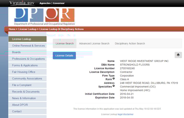
Task: Click specialty Home Improvement (HIC)
Action: (135, 90)
